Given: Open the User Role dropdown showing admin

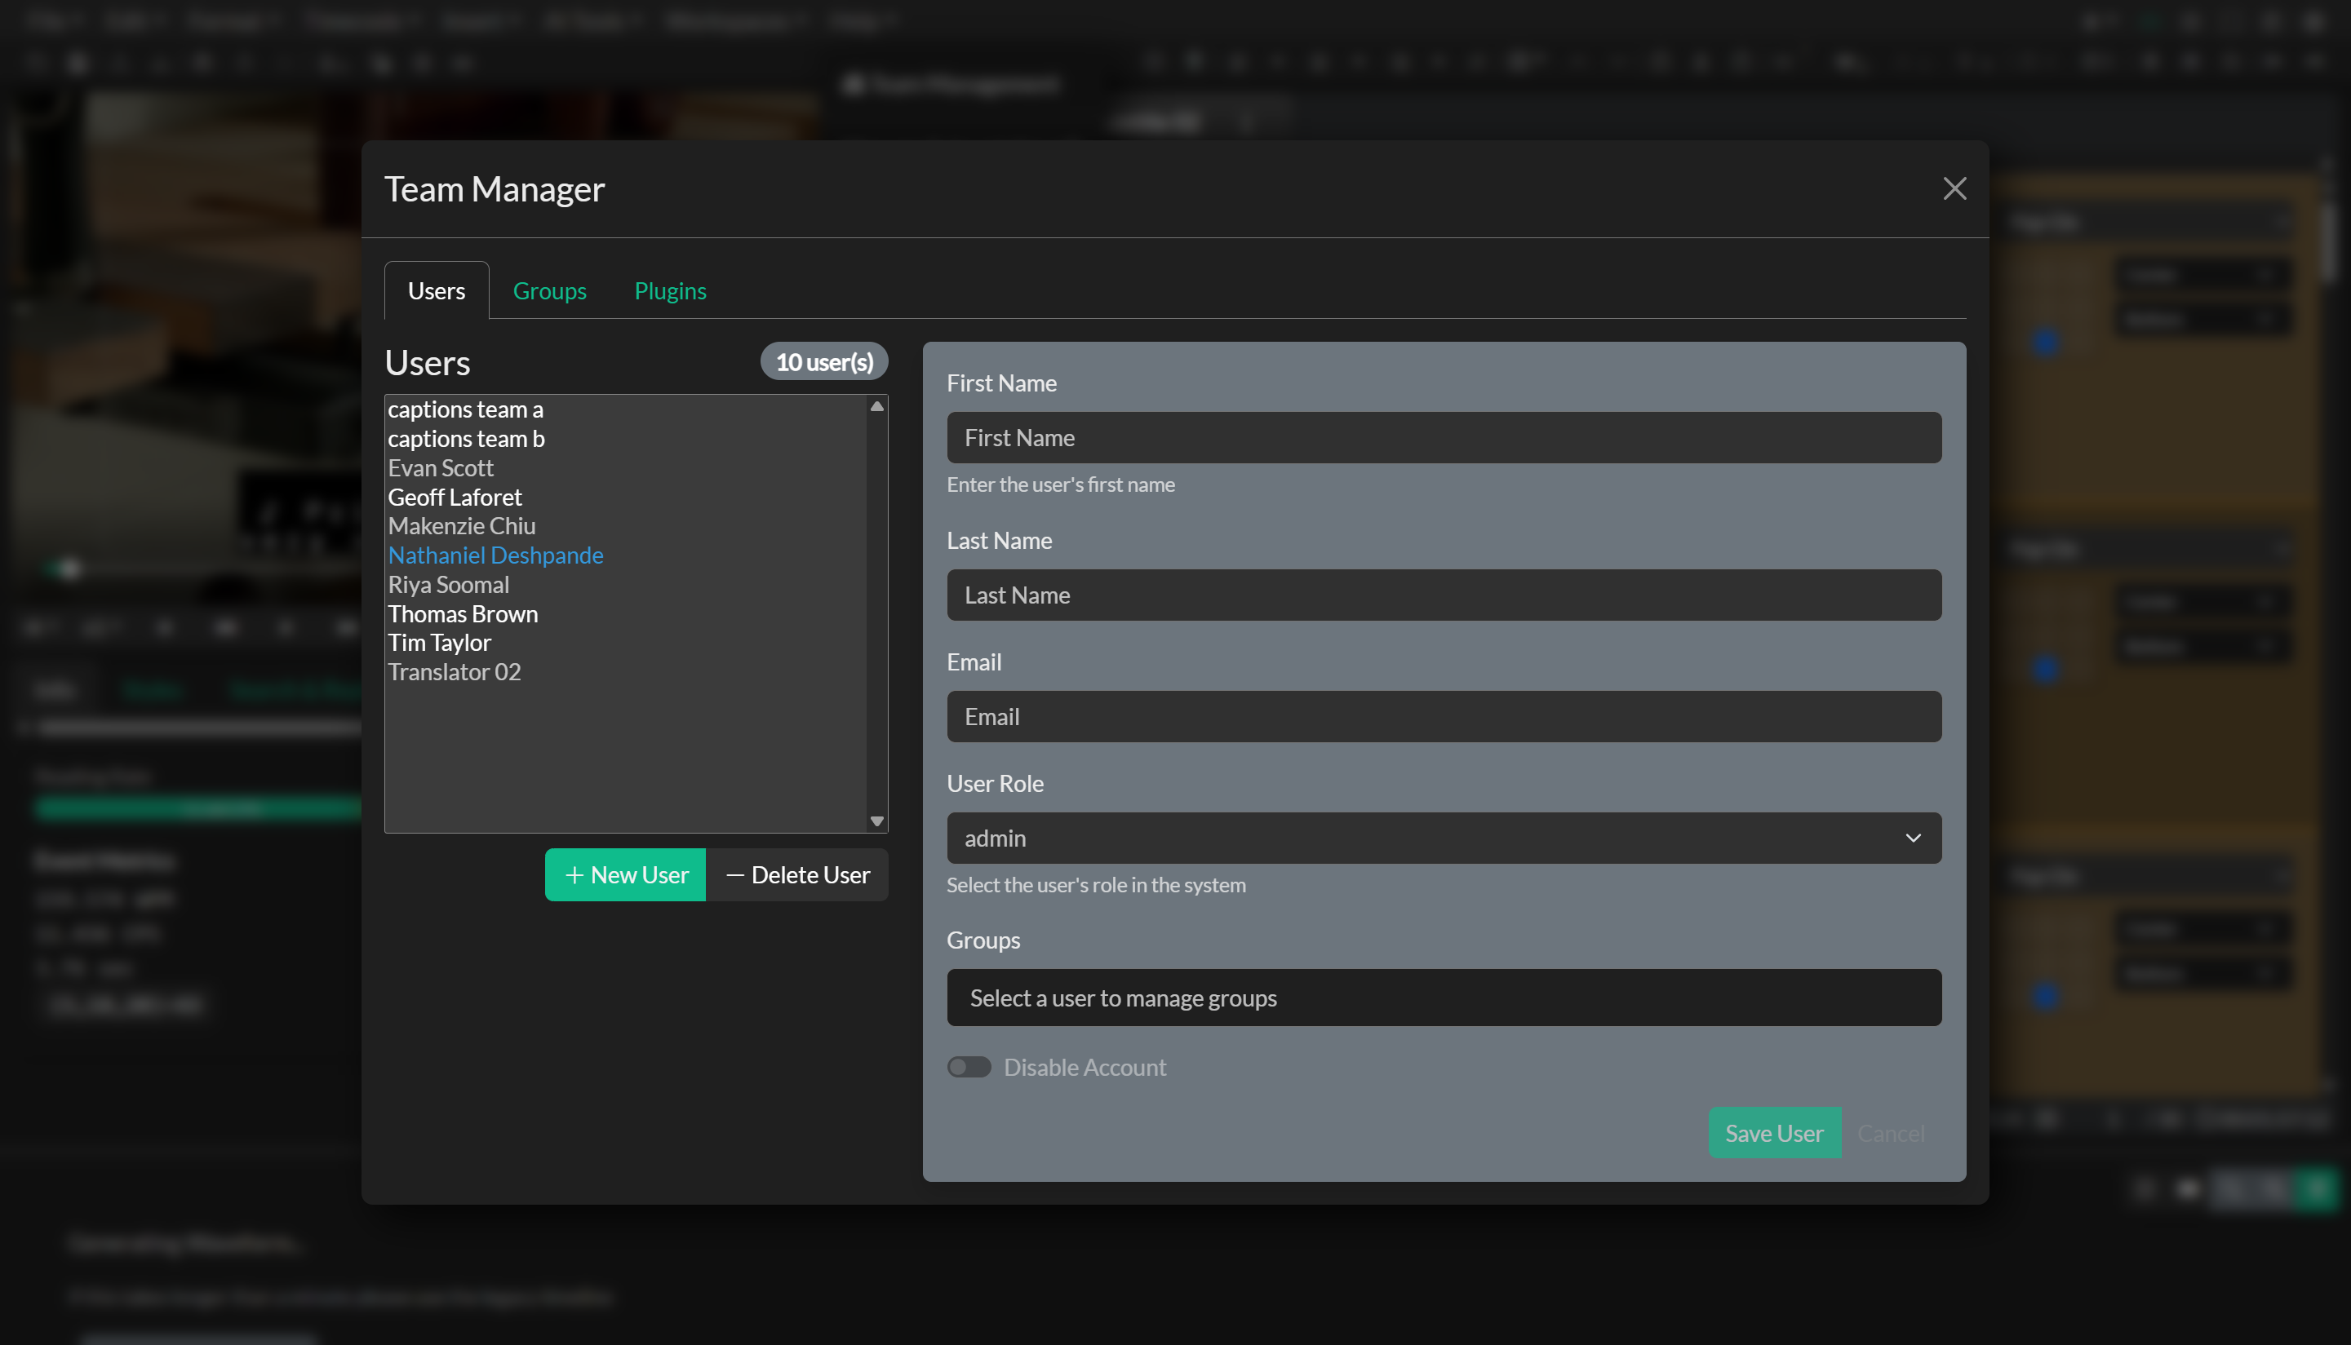Looking at the screenshot, I should click(1444, 838).
